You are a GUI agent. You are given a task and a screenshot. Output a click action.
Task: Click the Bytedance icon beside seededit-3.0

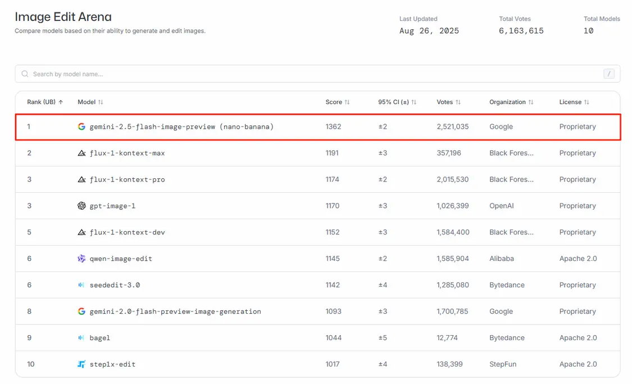(x=81, y=286)
